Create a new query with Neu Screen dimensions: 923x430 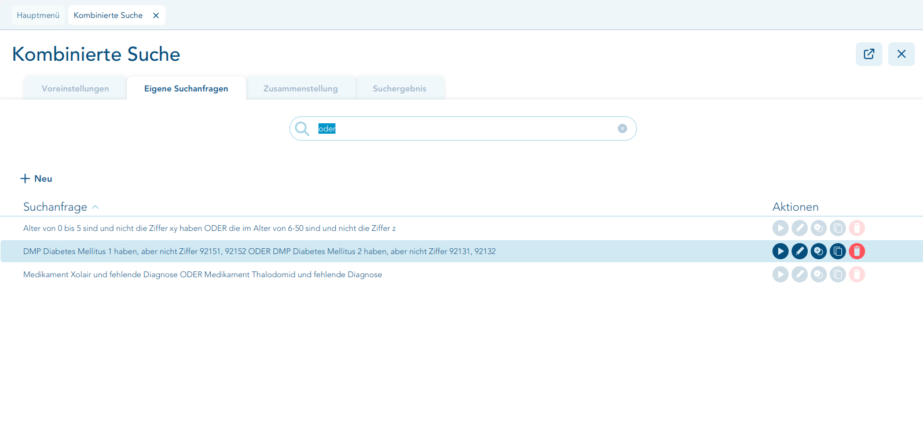pos(36,179)
